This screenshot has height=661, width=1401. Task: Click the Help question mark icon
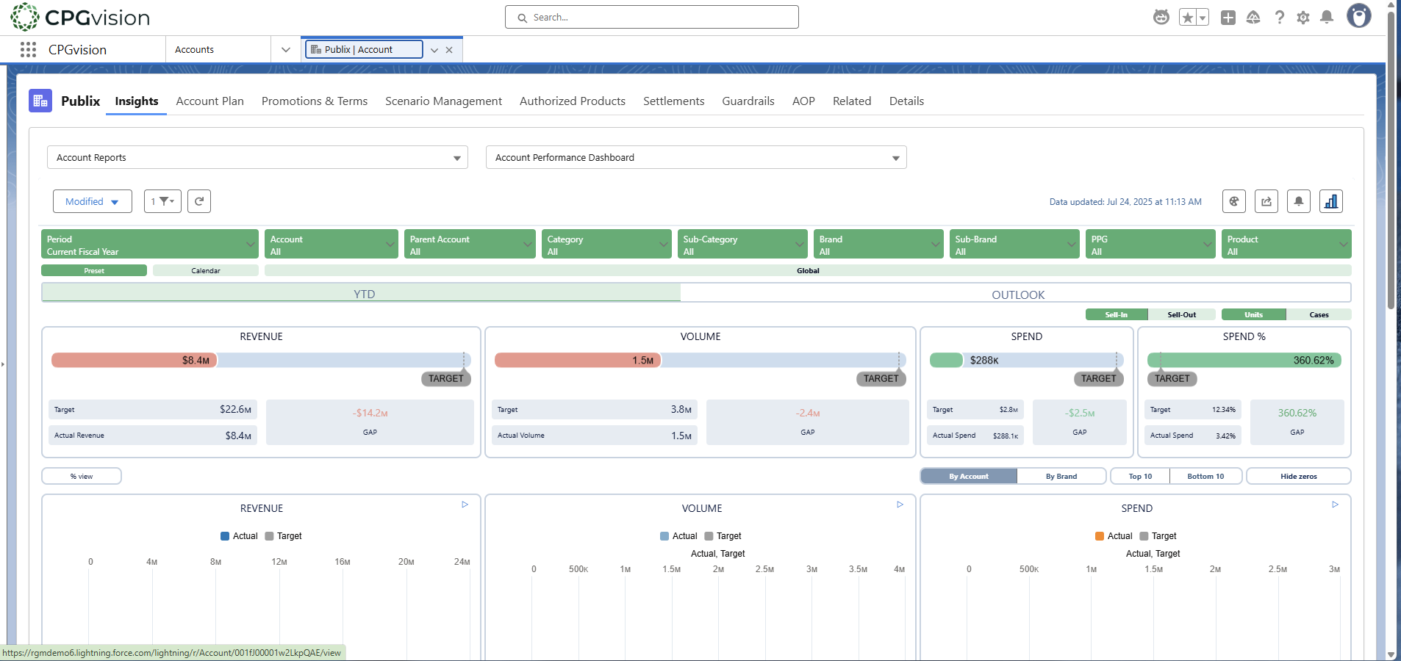tap(1279, 17)
